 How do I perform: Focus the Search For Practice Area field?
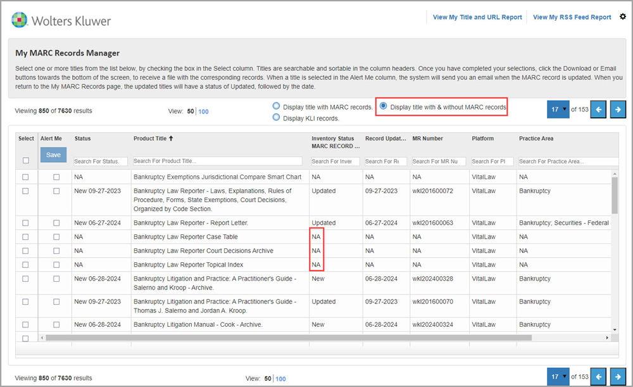pyautogui.click(x=568, y=161)
